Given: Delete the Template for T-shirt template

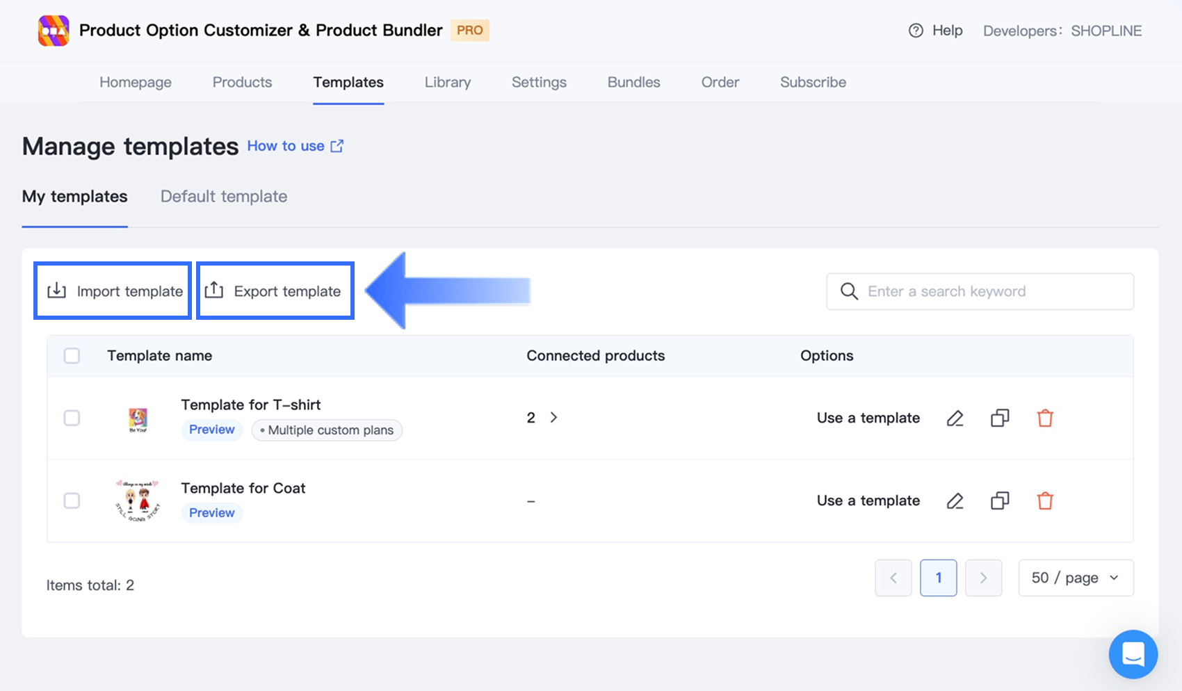Looking at the screenshot, I should click(x=1045, y=418).
